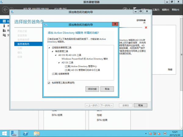183x137 pixels.
Task: Click the Action Center flag tray icon
Action: click(150, 134)
